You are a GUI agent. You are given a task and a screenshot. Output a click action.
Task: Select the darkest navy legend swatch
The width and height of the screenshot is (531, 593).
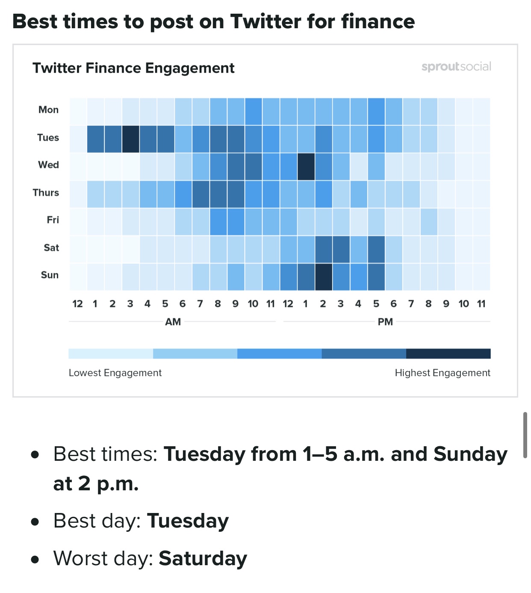[x=448, y=353]
